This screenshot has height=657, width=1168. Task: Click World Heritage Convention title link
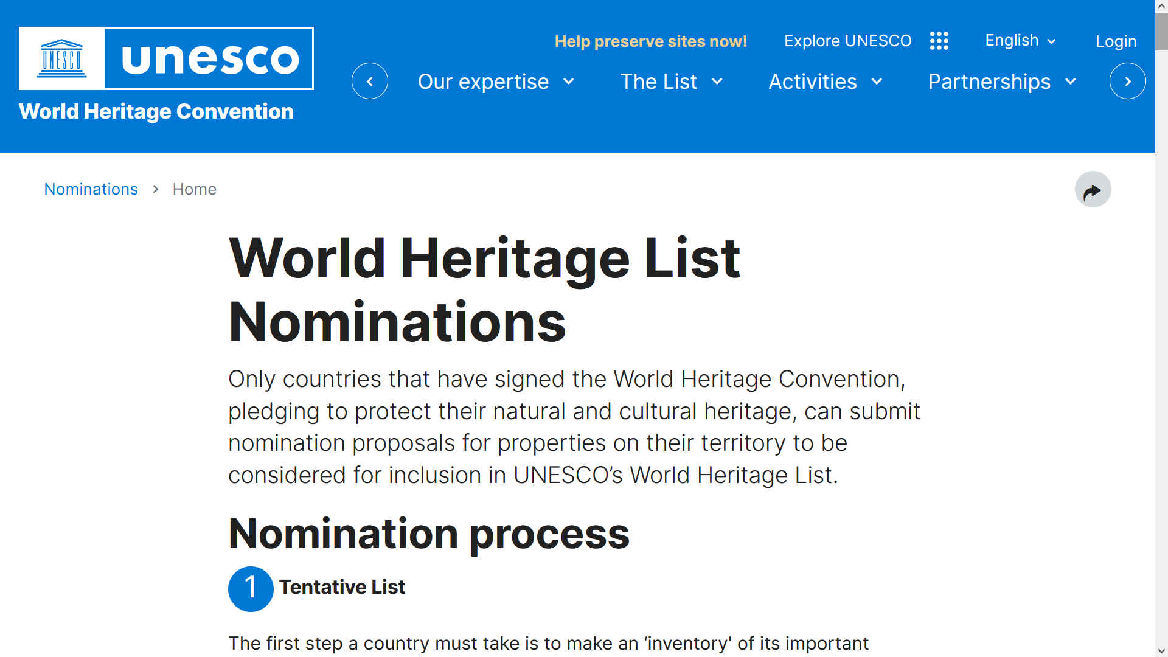point(156,111)
